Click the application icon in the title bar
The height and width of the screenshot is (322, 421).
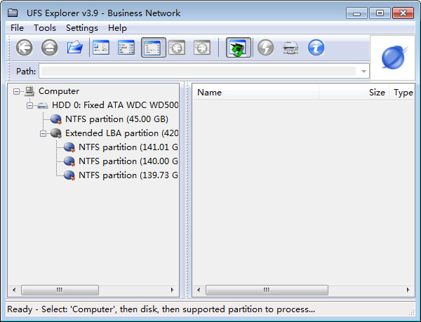tap(13, 13)
